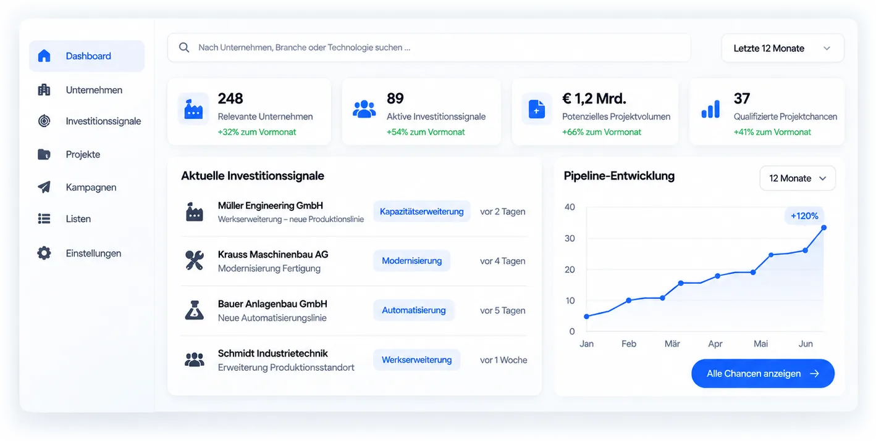Screen dimensions: 876x441
Task: Click the Listen list icon
Action: [44, 218]
